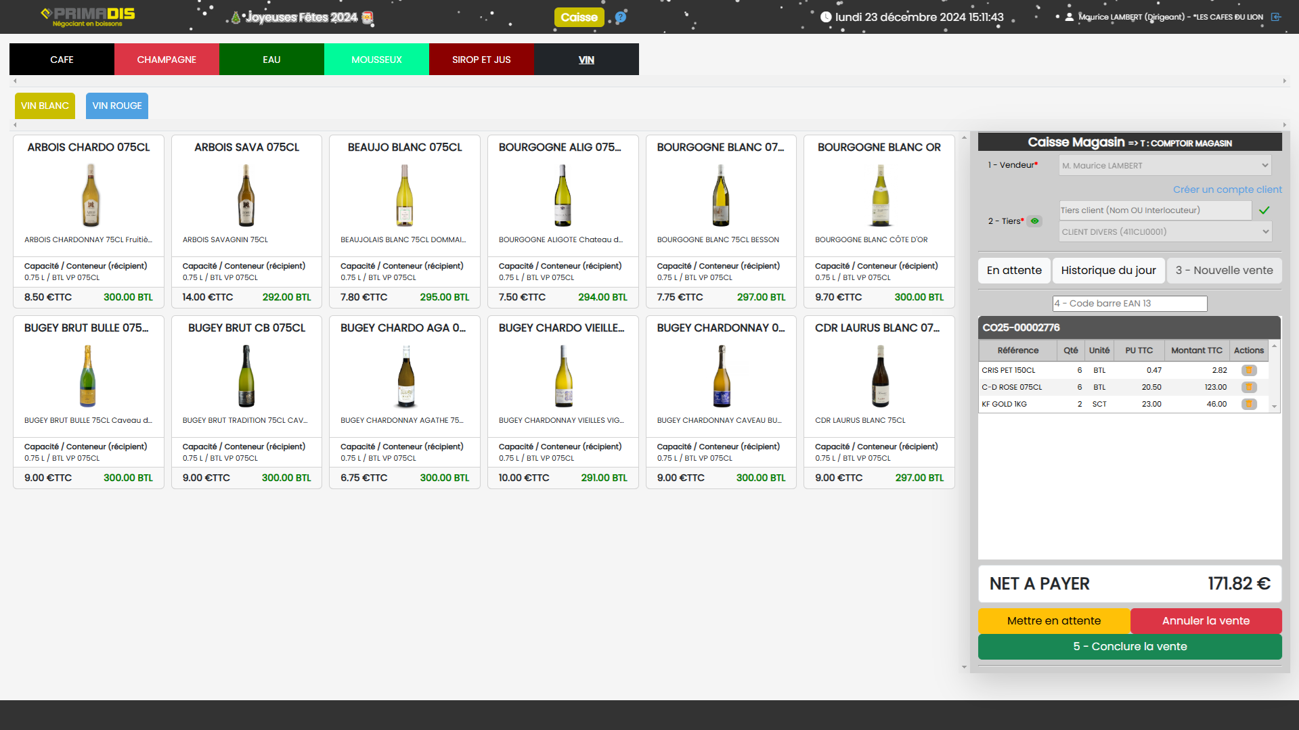Open the EAU category tab
Image resolution: width=1299 pixels, height=730 pixels.
click(x=271, y=60)
